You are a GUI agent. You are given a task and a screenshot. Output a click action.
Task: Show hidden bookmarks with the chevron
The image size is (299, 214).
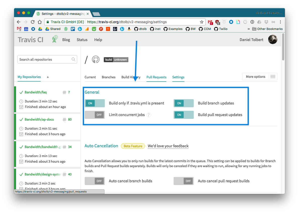tap(249, 29)
